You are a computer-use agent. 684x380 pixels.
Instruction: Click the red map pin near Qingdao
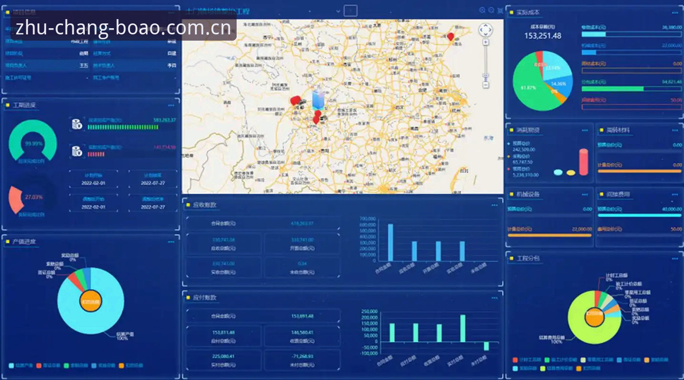pos(450,37)
